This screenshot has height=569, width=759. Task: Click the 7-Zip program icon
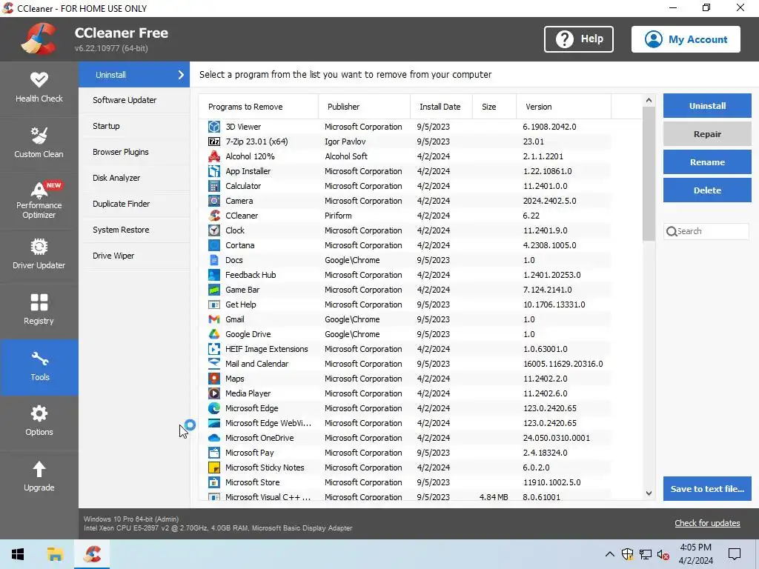point(214,142)
